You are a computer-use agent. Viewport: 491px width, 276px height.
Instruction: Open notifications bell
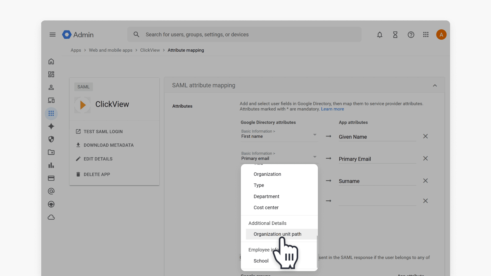[380, 34]
